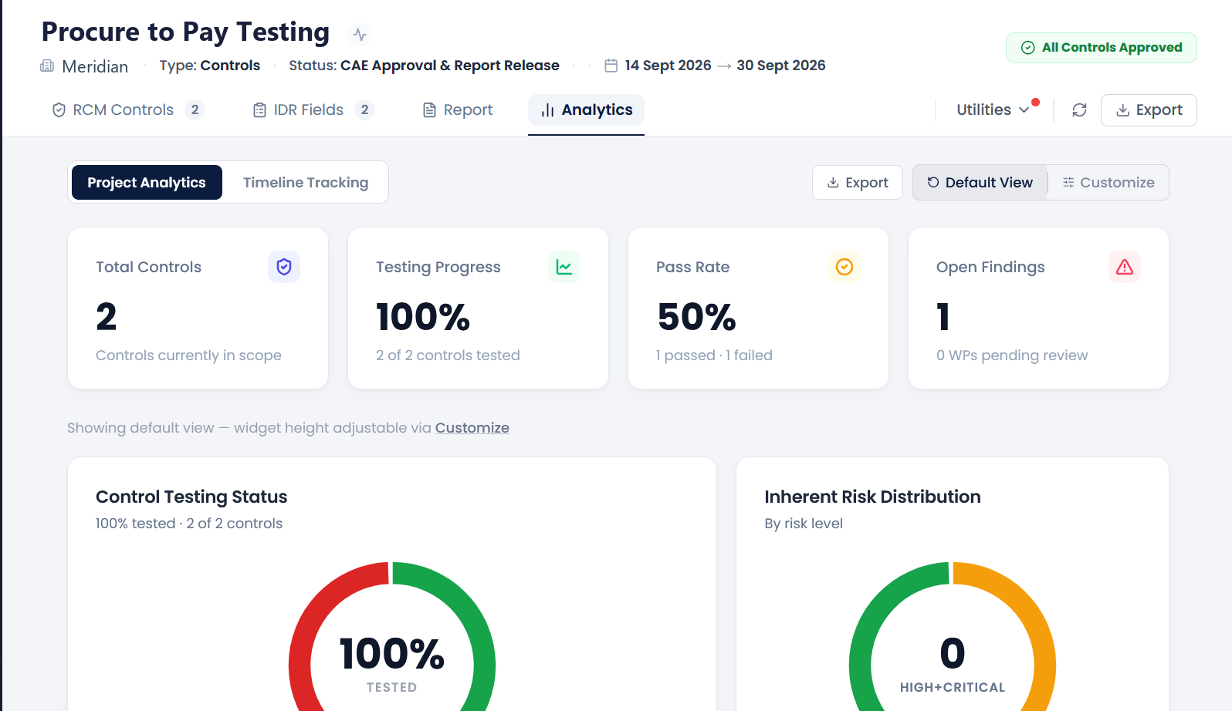
Task: Click the warning triangle on Open Findings card
Action: point(1125,267)
